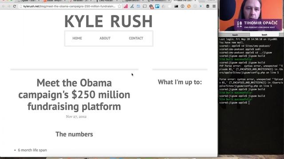Screen dimensions: 284x159
Task: Click the Tihomir Opačić webcam name banner
Action: point(258,25)
